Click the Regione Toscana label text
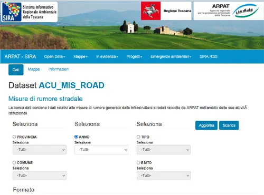This screenshot has width=264, height=195. [x=177, y=11]
